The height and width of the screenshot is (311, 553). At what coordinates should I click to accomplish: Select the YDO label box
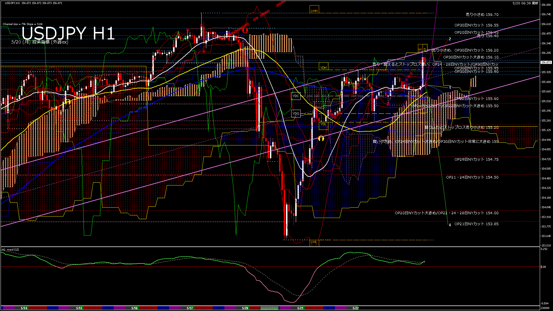[296, 113]
